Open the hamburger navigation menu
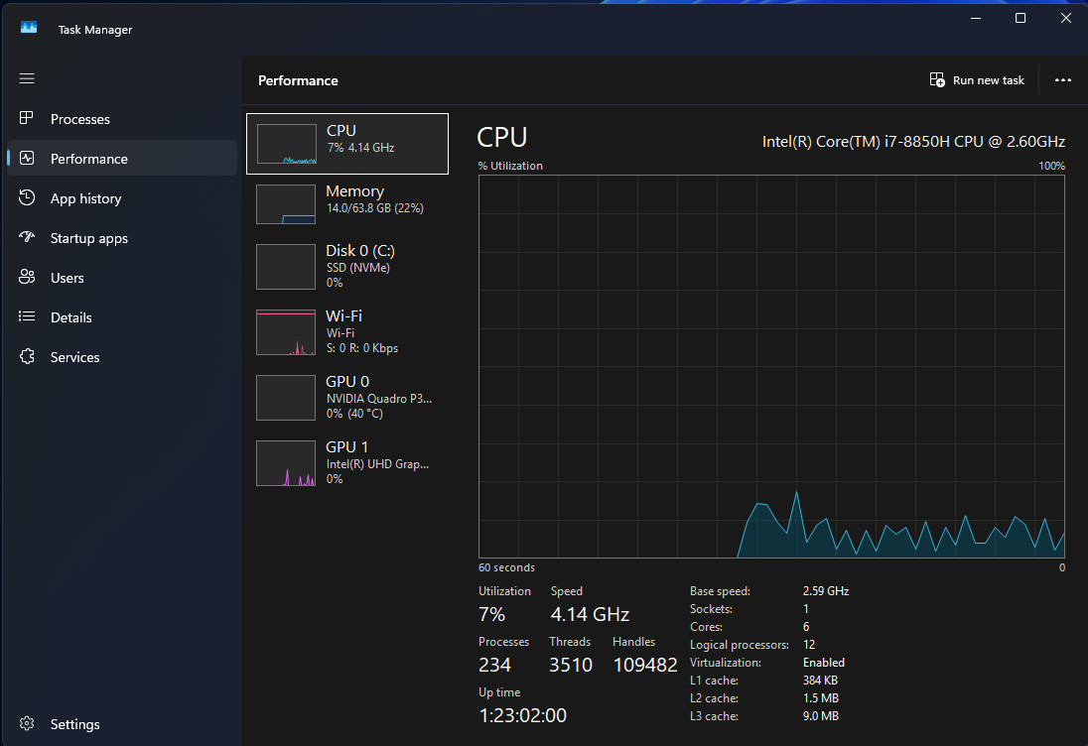 click(27, 78)
